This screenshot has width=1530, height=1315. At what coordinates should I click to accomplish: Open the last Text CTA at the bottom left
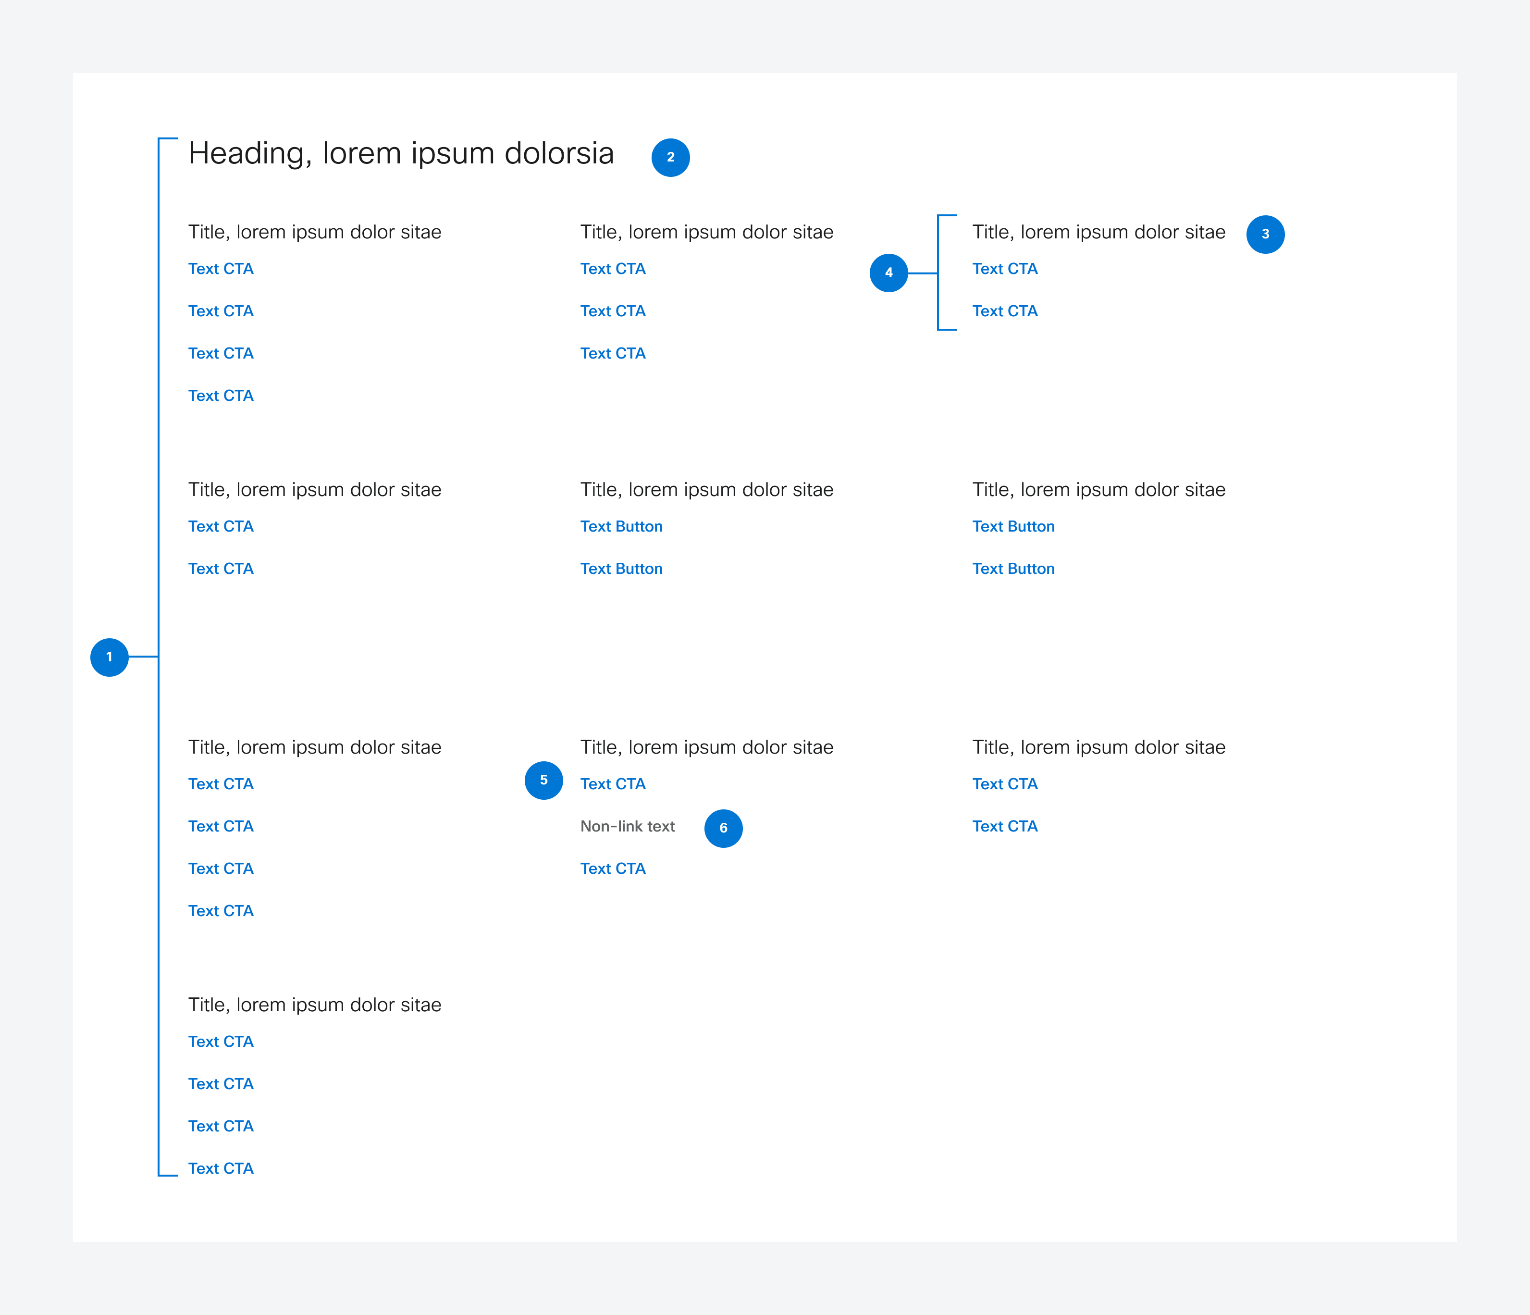click(221, 1169)
